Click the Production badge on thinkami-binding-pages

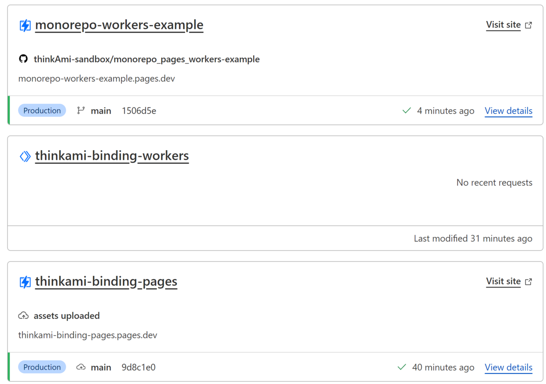tap(42, 367)
